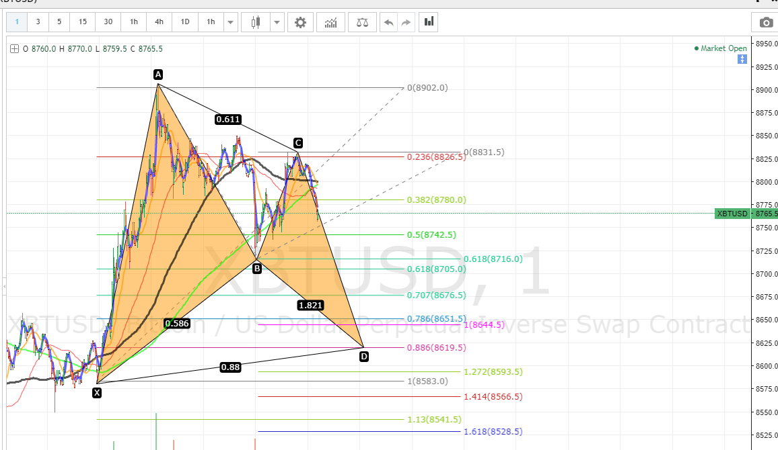778x450 pixels.
Task: Click the 0.586 ratio label
Action: pos(177,323)
